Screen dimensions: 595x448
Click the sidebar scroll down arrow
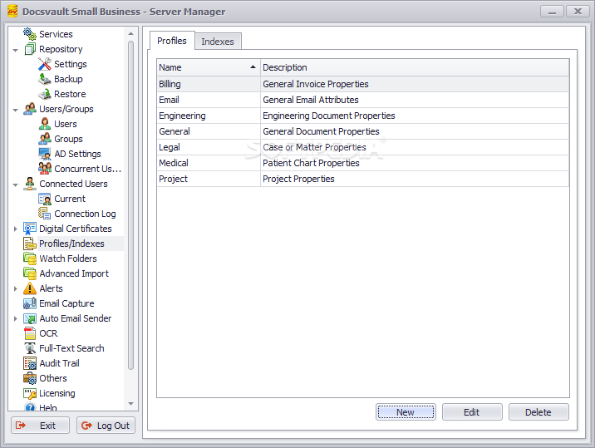click(130, 404)
